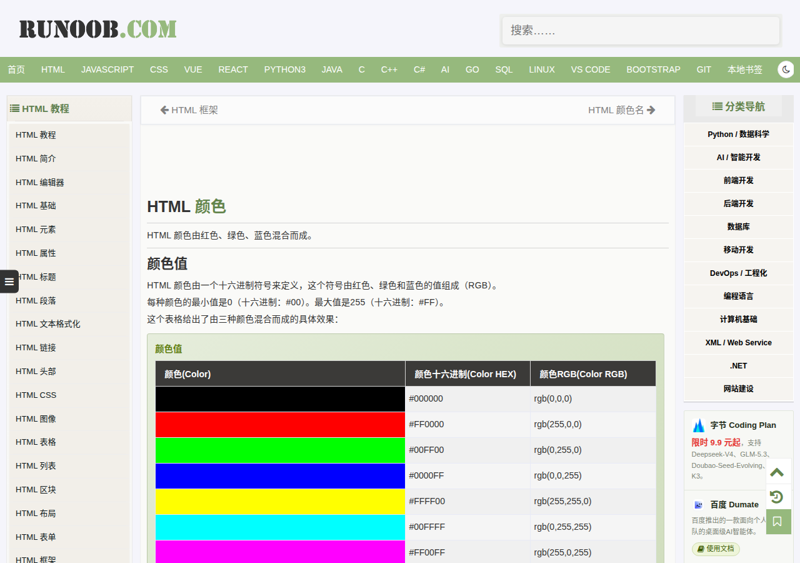Viewport: 800px width, 563px height.
Task: Open C# in the navigation bar
Action: point(419,69)
